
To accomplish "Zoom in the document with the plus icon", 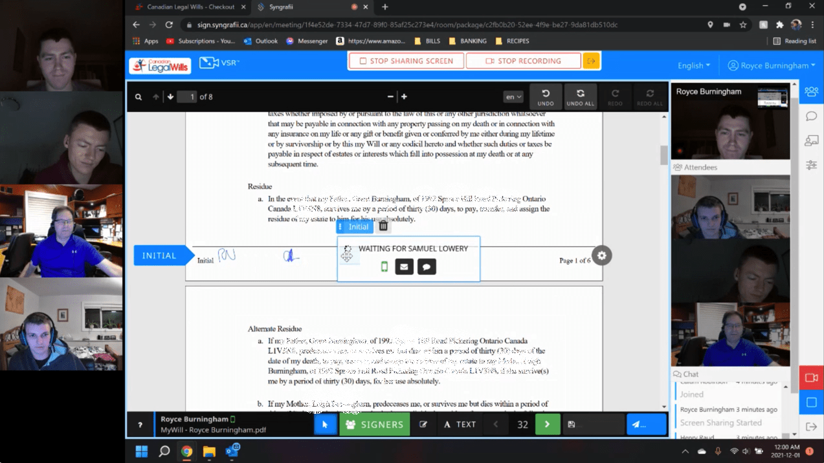I will pyautogui.click(x=404, y=96).
